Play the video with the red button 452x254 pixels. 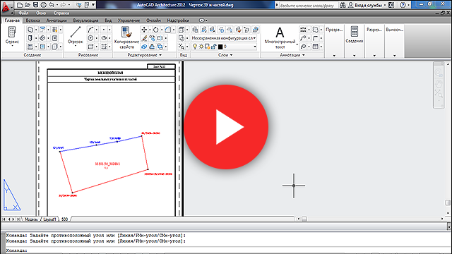[226, 127]
